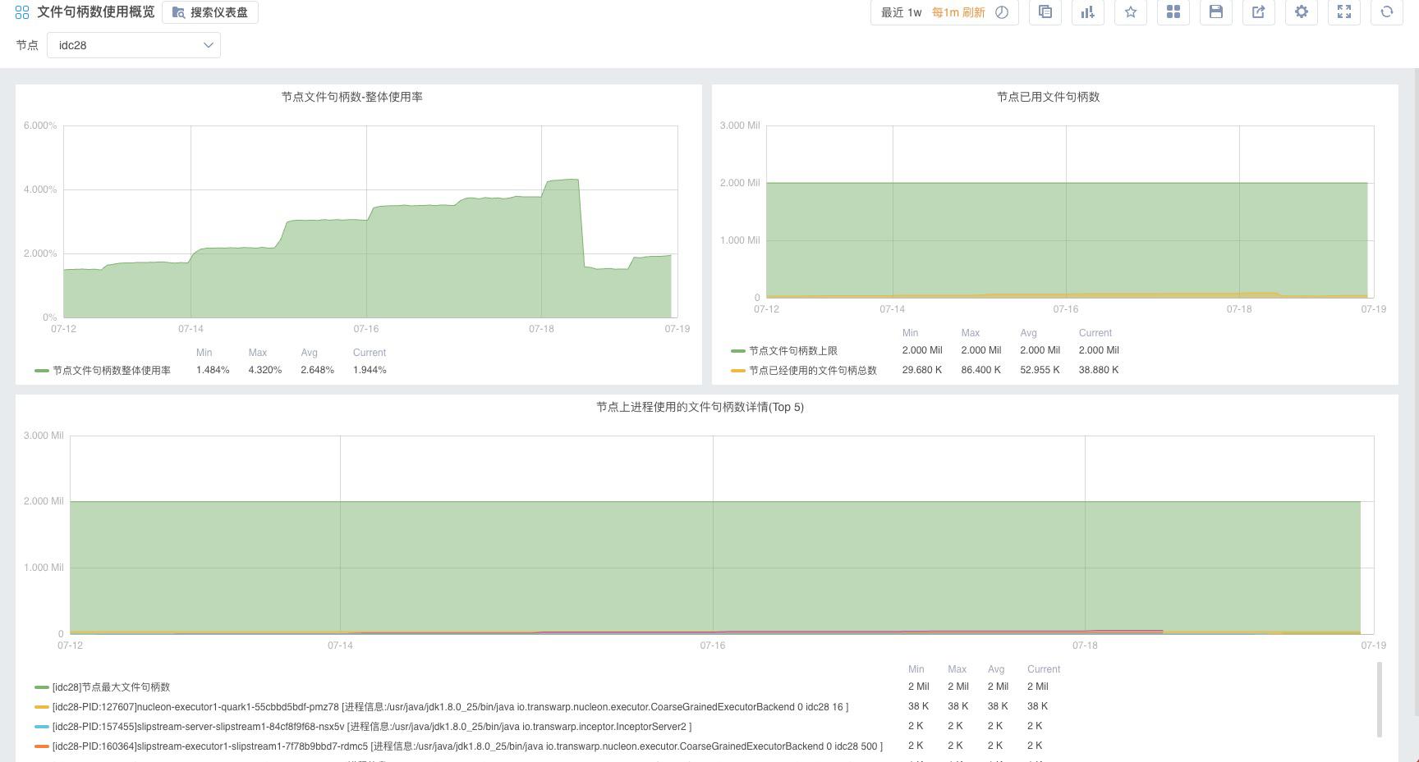Screen dimensions: 1419x762
Task: Click the 节点上进程使用的文件句柄数详情(Top 5) panel title
Action: (700, 407)
